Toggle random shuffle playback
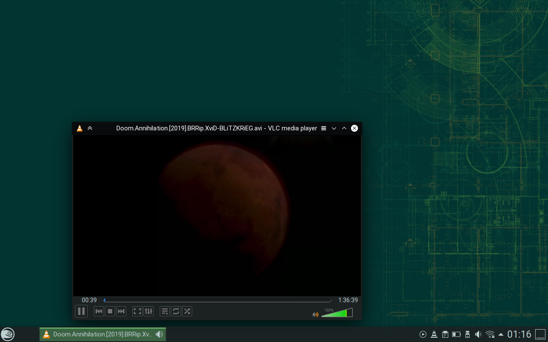Viewport: 548px width, 342px height. coord(187,311)
